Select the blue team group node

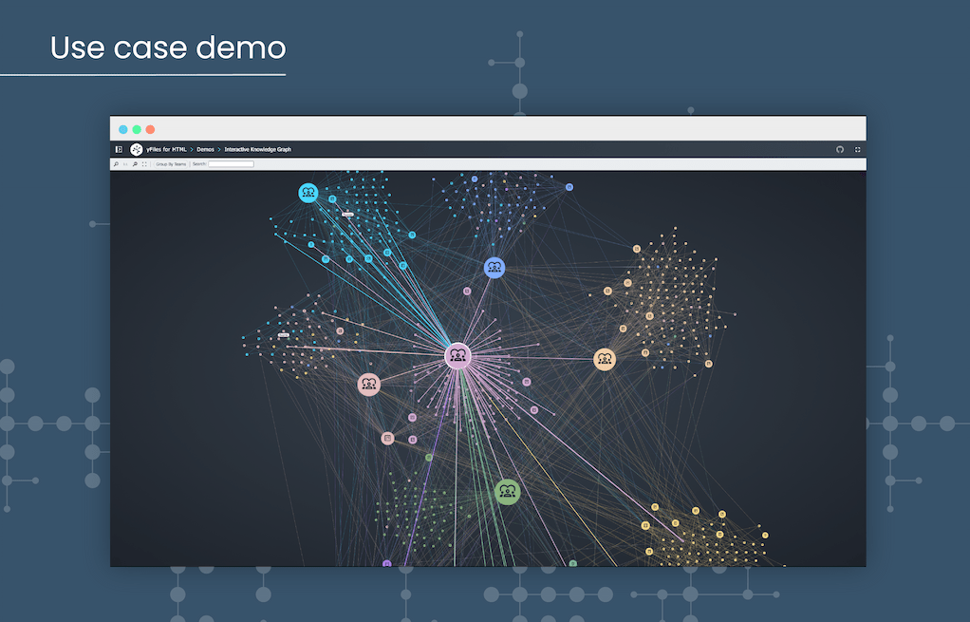494,267
